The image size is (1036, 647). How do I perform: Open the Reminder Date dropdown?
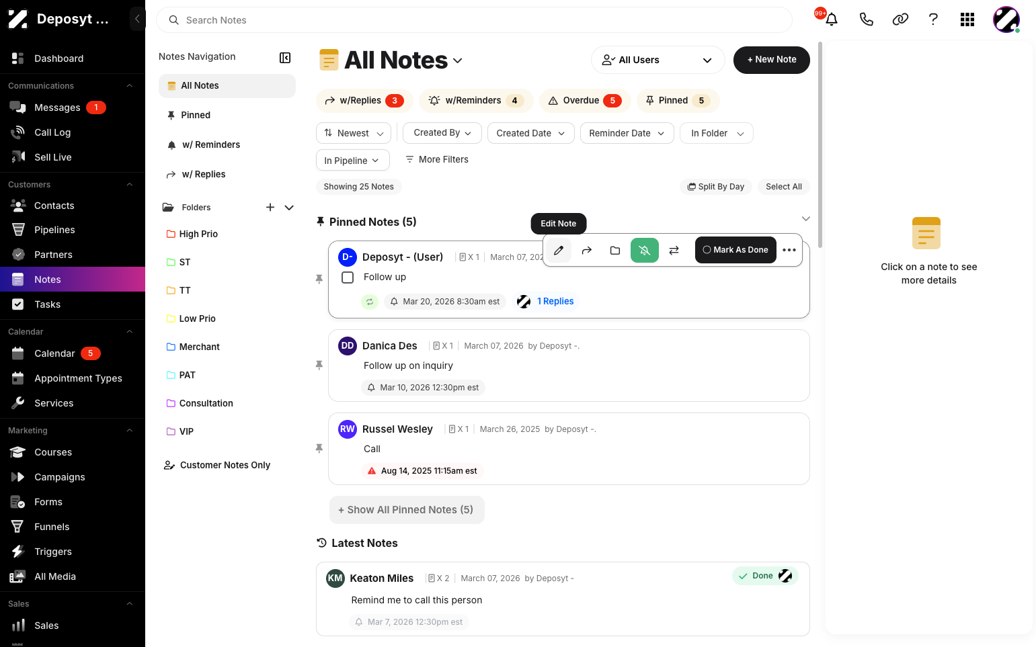pyautogui.click(x=627, y=133)
